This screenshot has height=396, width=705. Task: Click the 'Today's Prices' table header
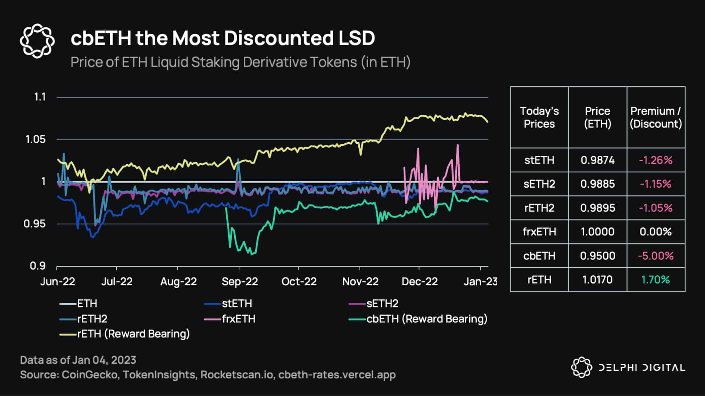click(x=539, y=117)
